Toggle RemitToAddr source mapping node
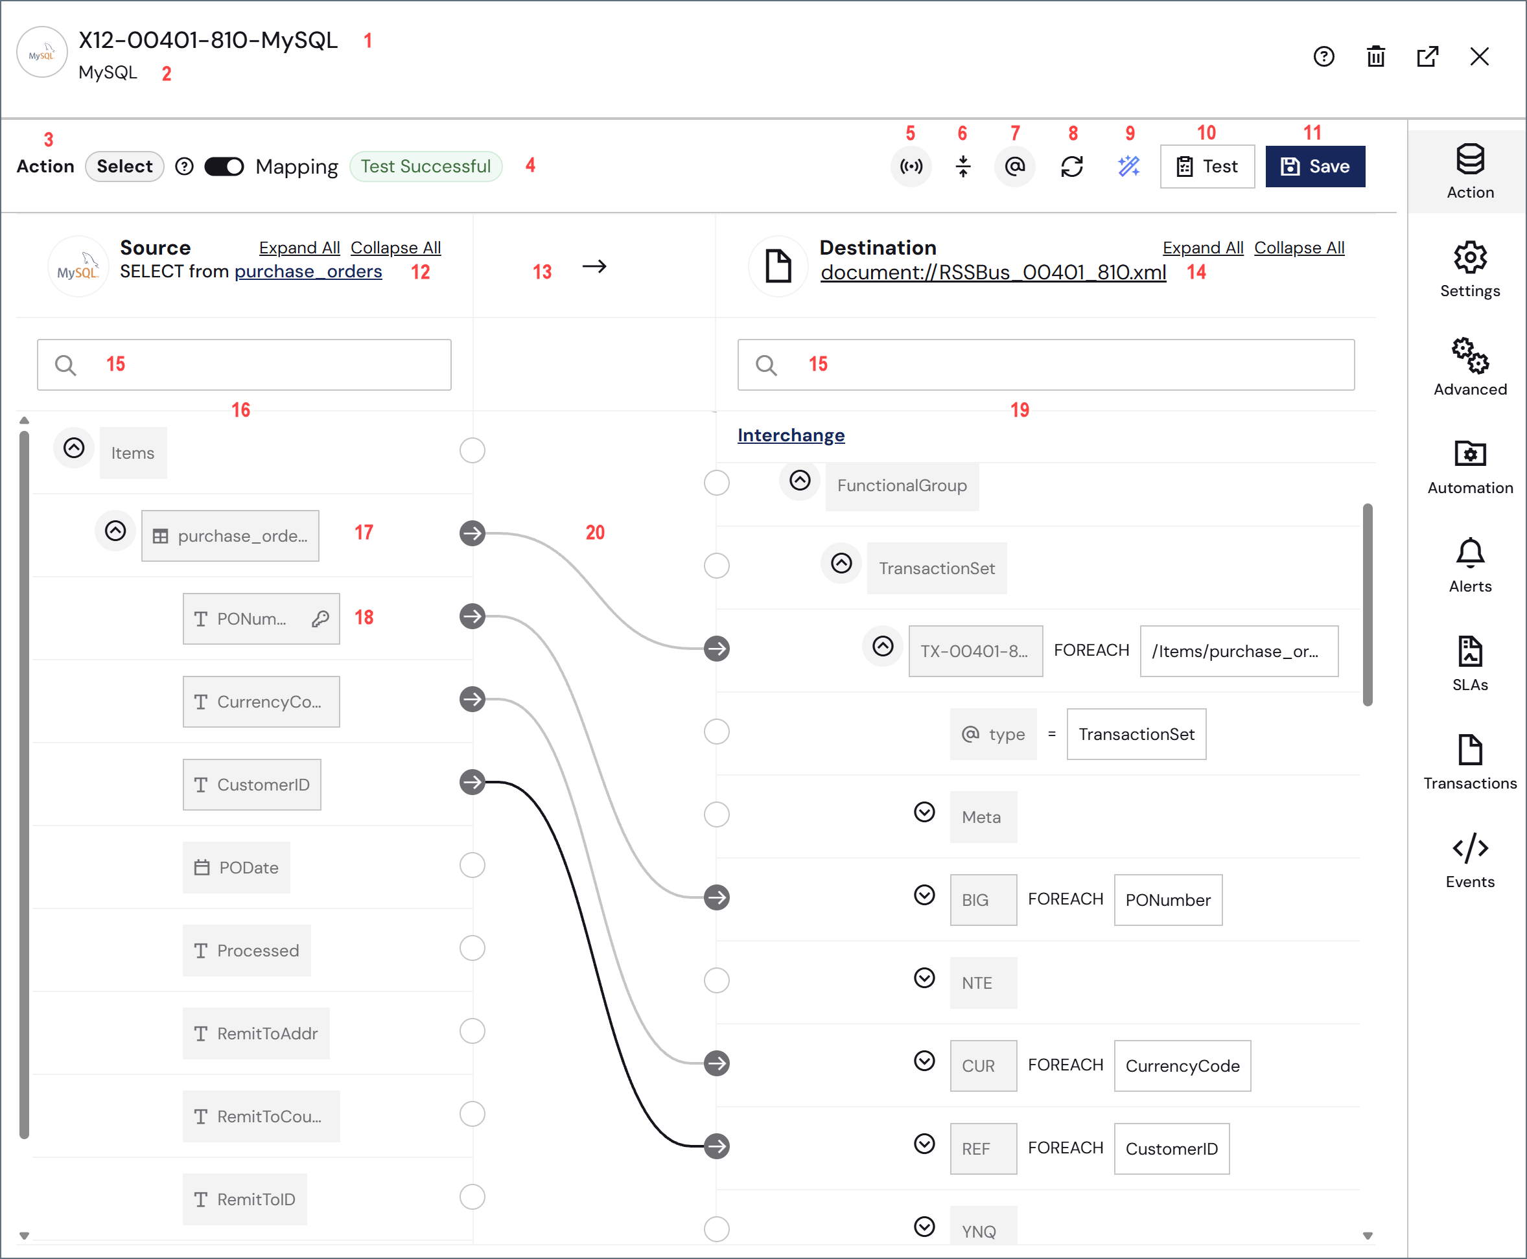1527x1259 pixels. point(472,1030)
